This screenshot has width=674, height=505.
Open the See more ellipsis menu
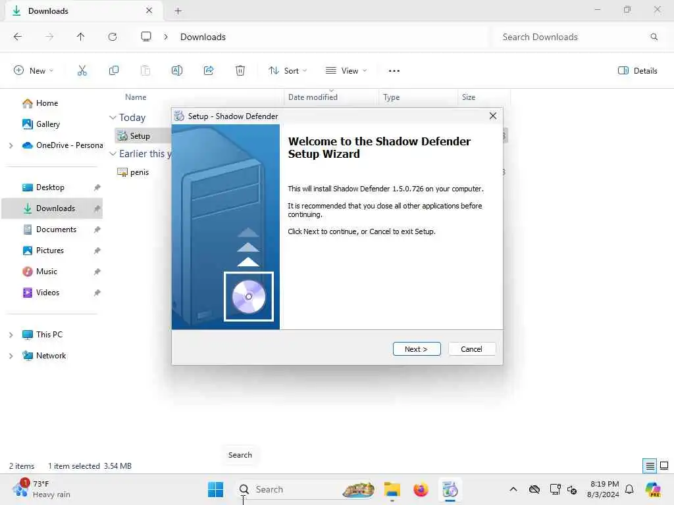click(394, 71)
